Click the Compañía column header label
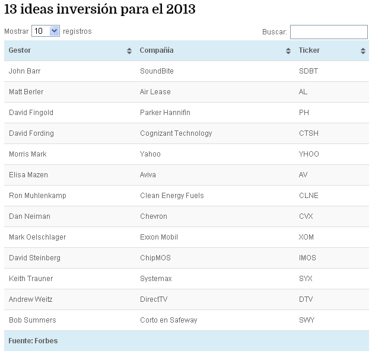The image size is (372, 354). click(x=157, y=50)
